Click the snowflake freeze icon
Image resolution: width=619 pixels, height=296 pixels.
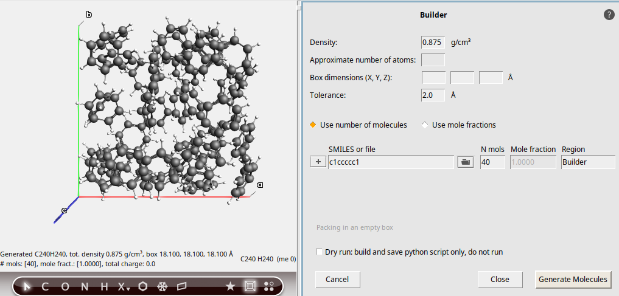point(163,286)
